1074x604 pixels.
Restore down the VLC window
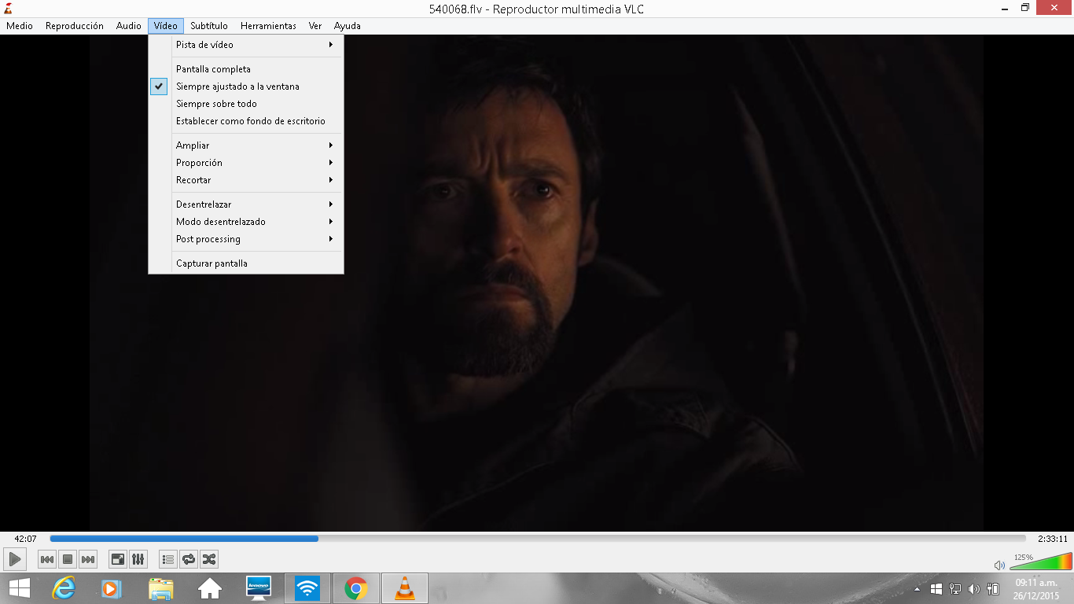pyautogui.click(x=1024, y=7)
